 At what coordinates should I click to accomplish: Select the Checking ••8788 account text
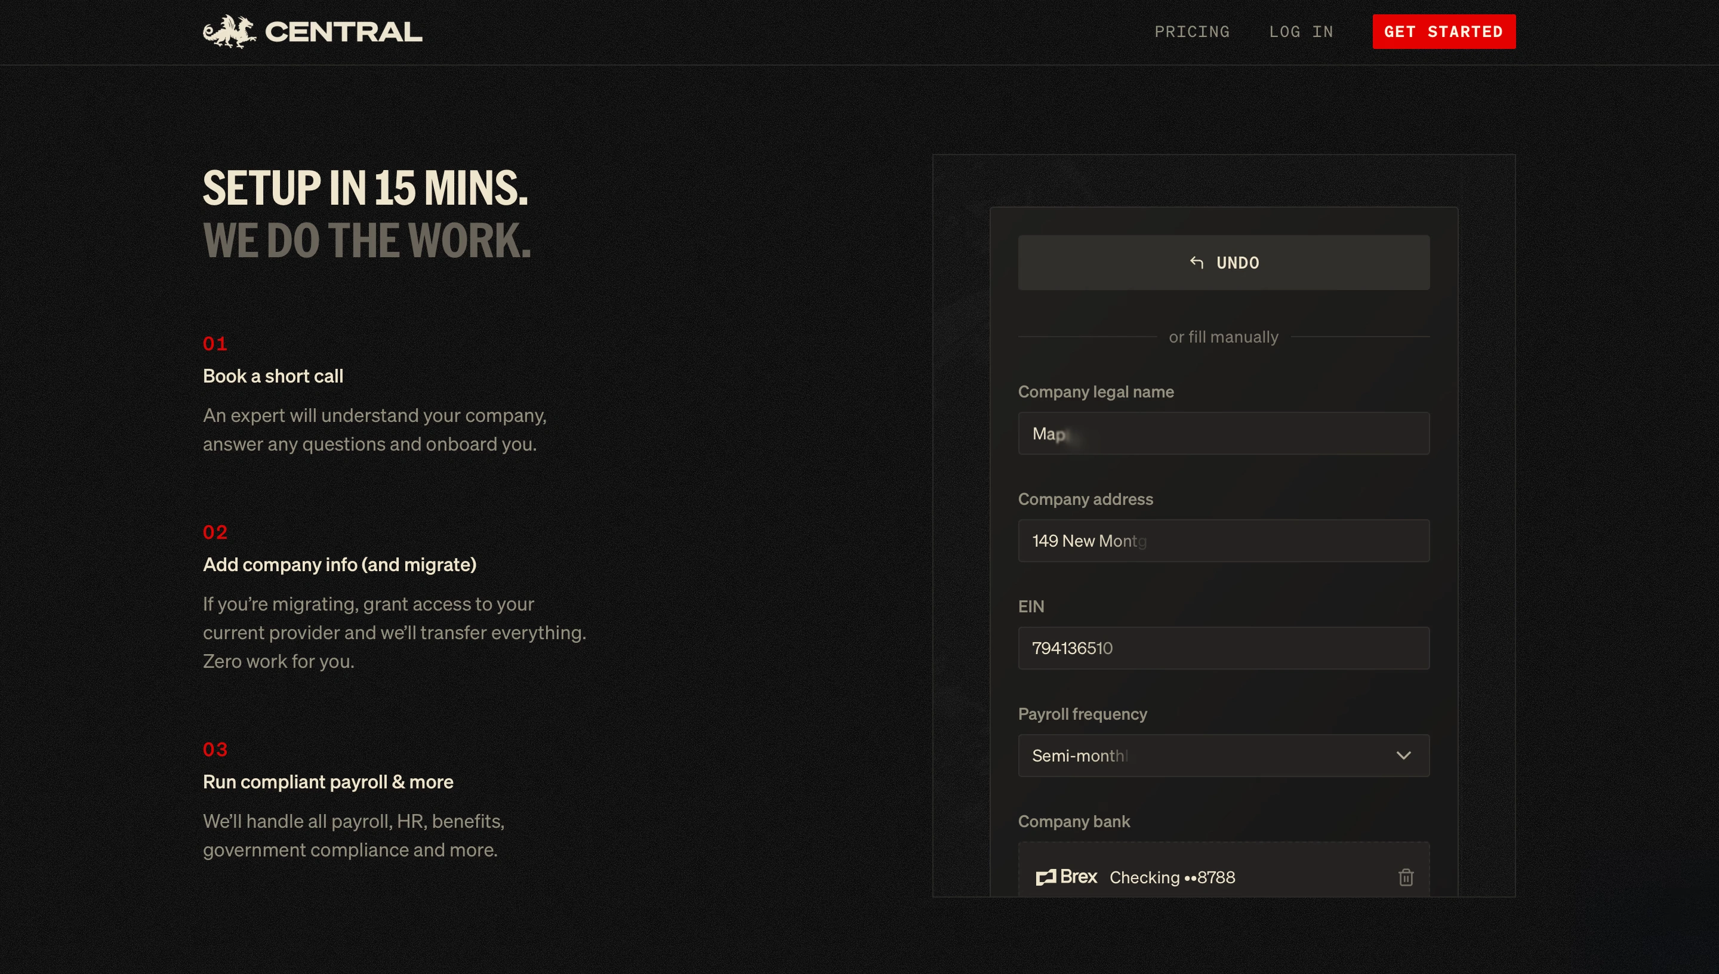point(1172,877)
